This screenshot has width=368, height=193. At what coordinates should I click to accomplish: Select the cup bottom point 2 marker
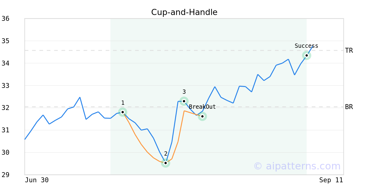166,163
